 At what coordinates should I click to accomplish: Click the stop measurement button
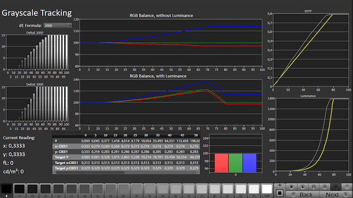[x=291, y=187]
